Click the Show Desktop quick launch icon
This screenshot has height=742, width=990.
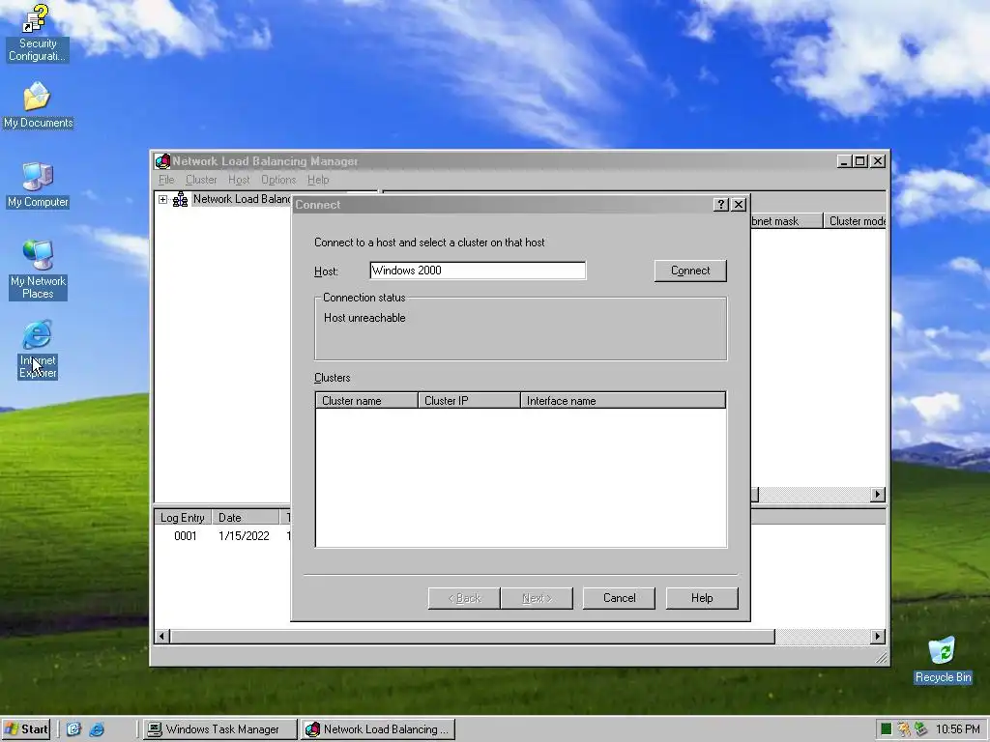click(x=73, y=729)
